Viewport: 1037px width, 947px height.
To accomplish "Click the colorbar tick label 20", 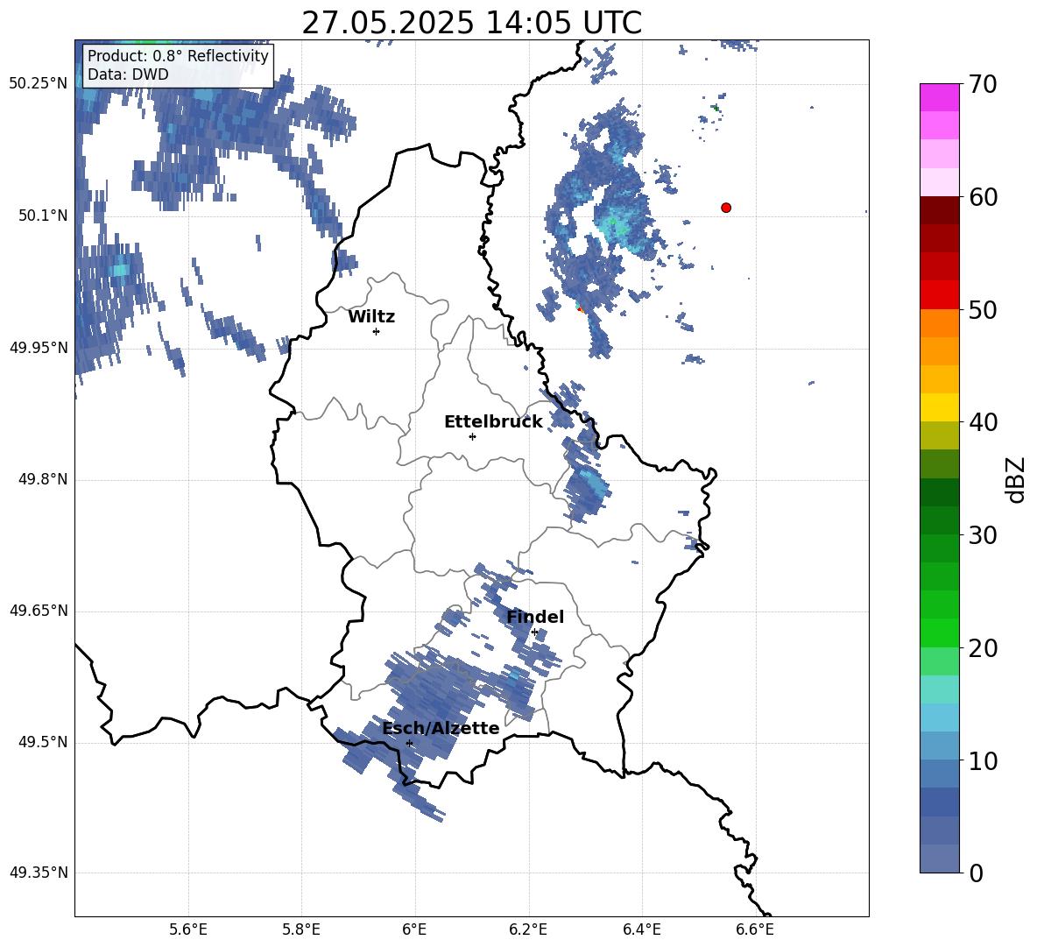I will tap(983, 648).
